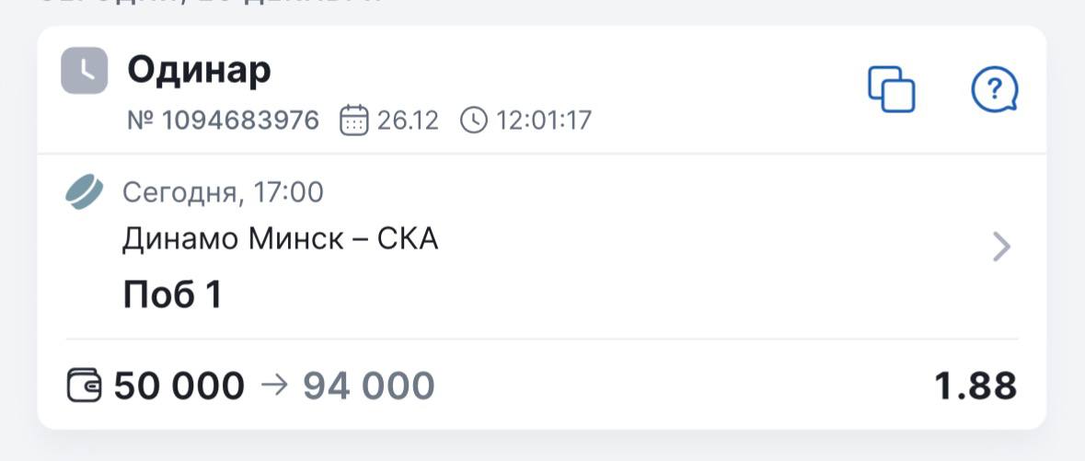Click the Сегодня, 17:00 match time
This screenshot has width=1085, height=461.
(223, 192)
